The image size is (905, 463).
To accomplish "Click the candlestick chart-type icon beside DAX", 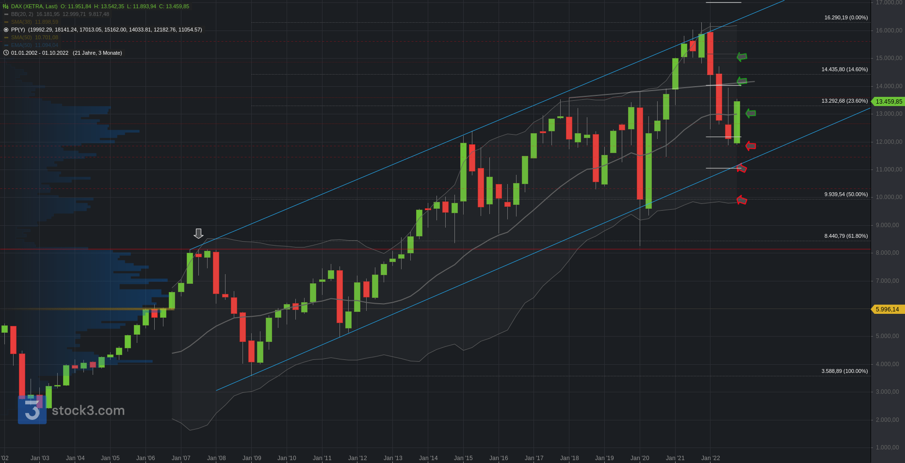I will (6, 6).
